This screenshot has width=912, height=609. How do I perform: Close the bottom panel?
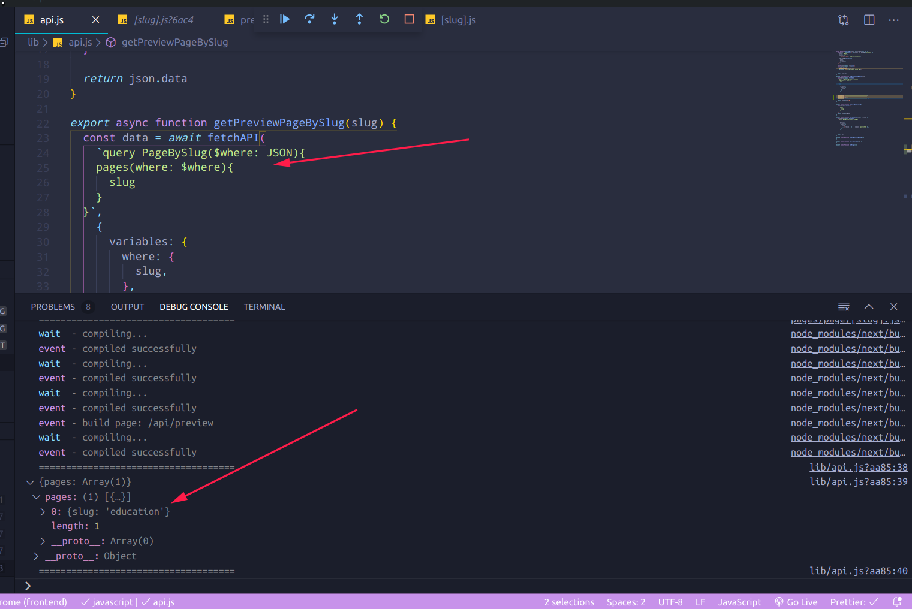click(x=893, y=307)
